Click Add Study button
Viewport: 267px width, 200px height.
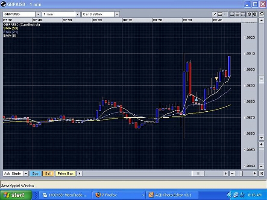click(x=13, y=174)
